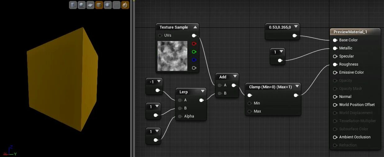Viewport: 384px width, 157px height.
Task: Click the Specular material input pin
Action: point(335,56)
